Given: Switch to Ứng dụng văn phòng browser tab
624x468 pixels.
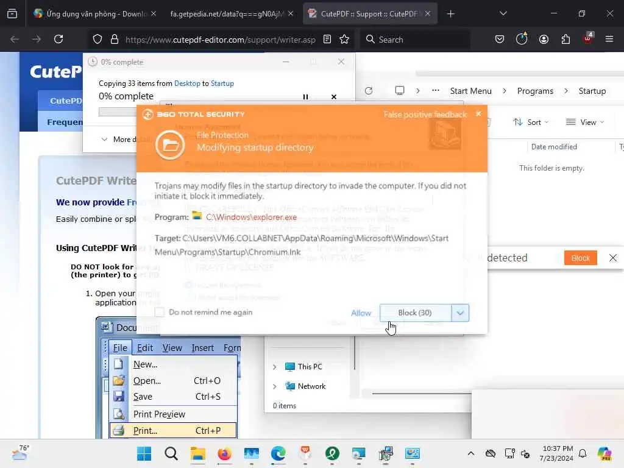Looking at the screenshot, I should pyautogui.click(x=94, y=14).
